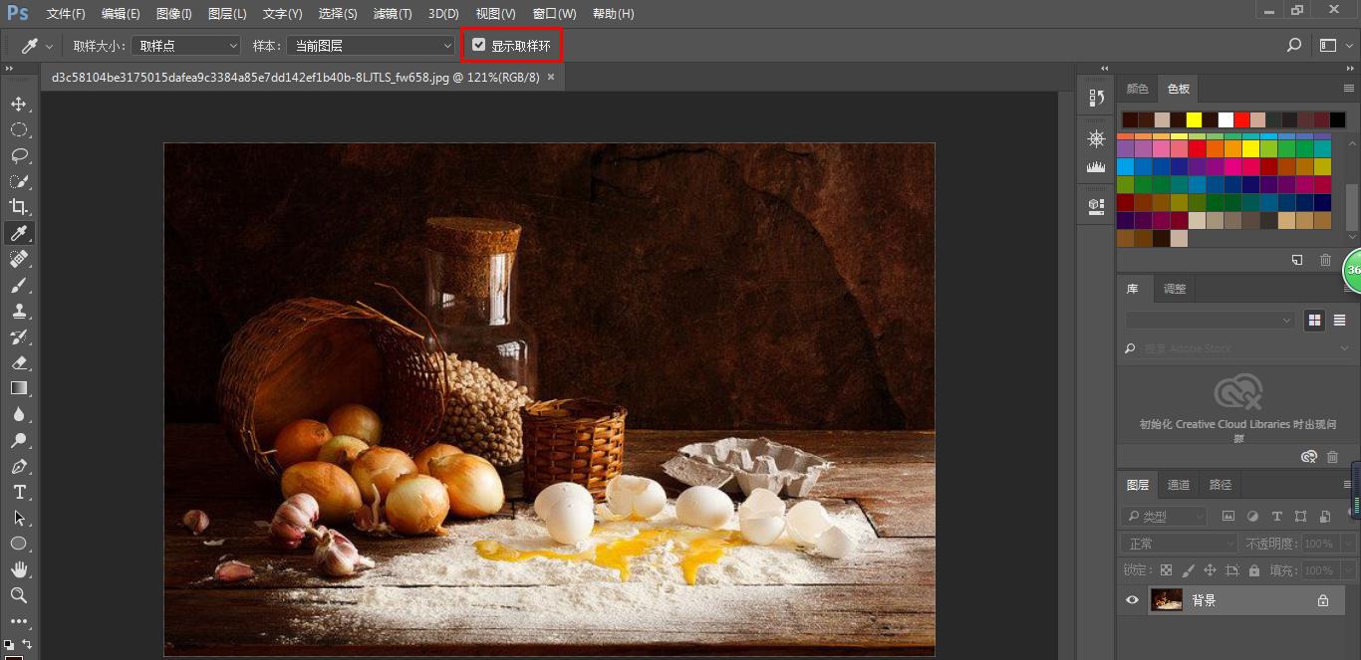
Task: Click the search magnifier in options bar
Action: [1294, 45]
